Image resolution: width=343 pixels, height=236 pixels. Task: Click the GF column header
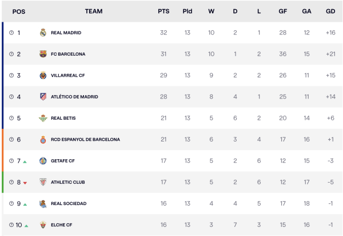click(282, 11)
